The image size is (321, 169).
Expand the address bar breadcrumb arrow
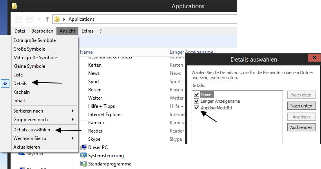[64, 19]
